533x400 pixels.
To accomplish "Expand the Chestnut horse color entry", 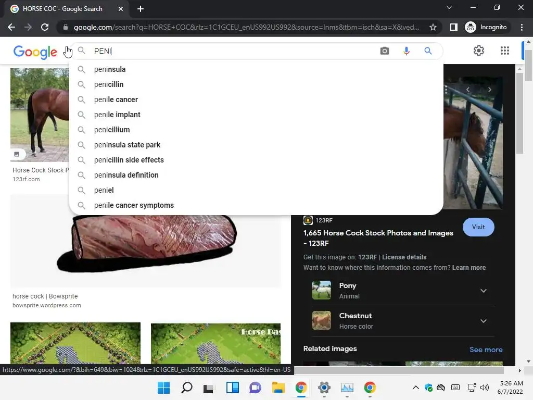I will [484, 321].
